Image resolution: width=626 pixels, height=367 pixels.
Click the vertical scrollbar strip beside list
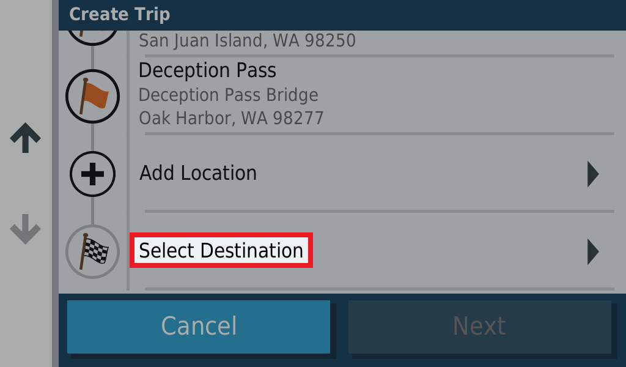pyautogui.click(x=55, y=183)
